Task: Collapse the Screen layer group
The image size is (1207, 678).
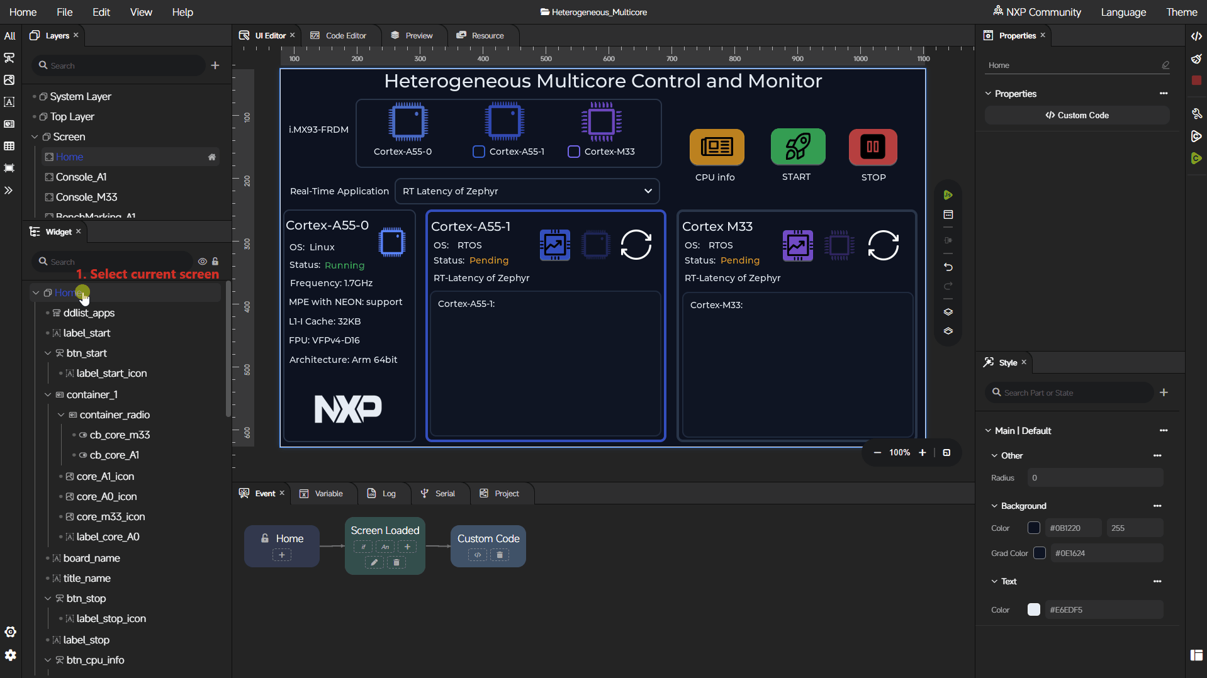Action: [x=35, y=137]
